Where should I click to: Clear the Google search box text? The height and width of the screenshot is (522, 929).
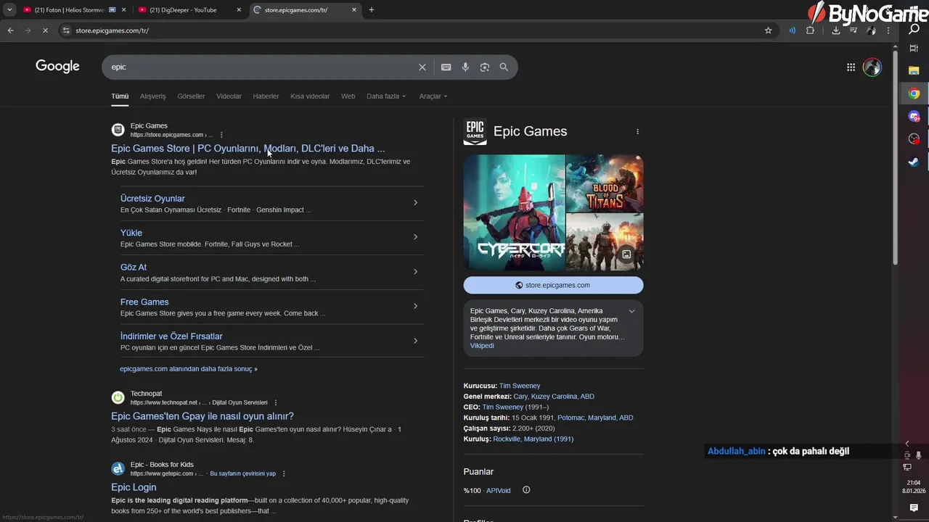click(422, 67)
